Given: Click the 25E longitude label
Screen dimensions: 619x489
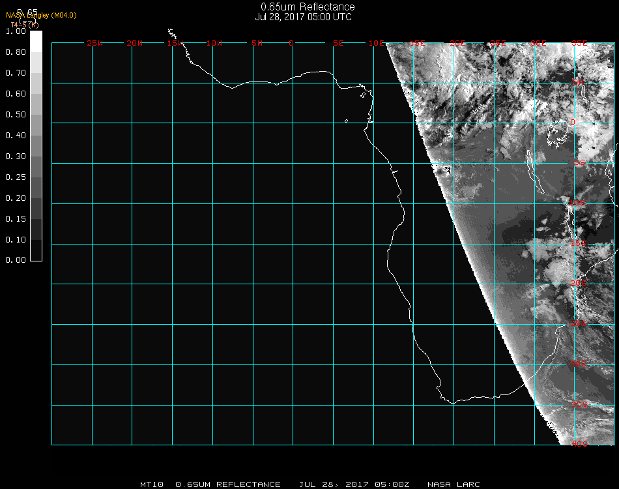Looking at the screenshot, I should tap(498, 43).
